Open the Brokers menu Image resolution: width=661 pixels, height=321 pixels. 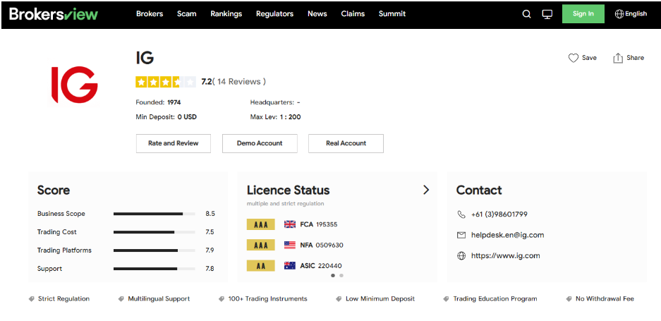(150, 14)
